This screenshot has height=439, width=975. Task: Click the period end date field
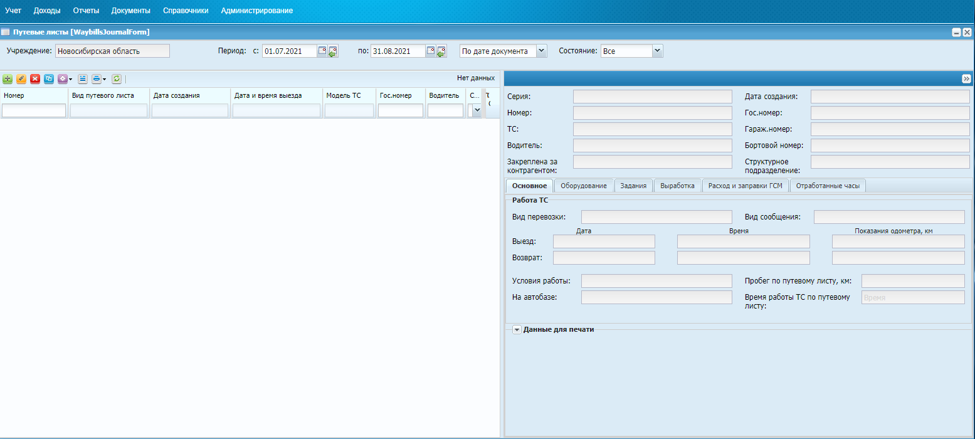398,51
